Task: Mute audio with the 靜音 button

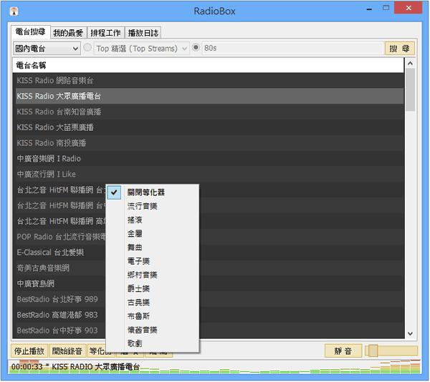Action: (342, 351)
